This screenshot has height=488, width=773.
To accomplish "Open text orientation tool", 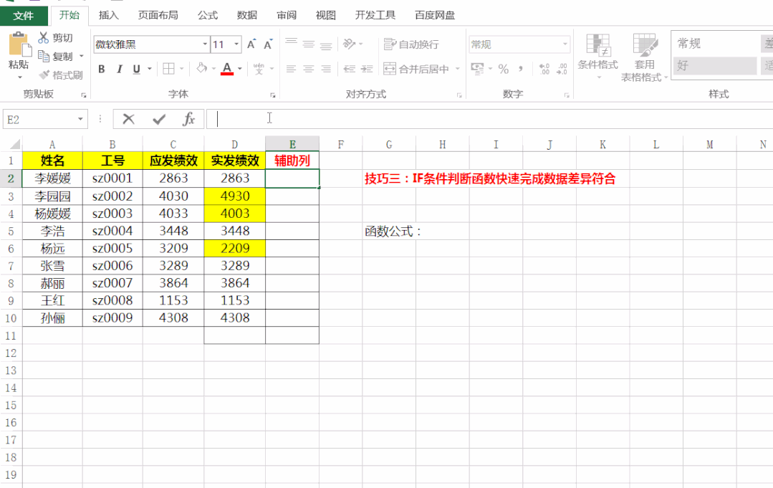I will click(349, 44).
